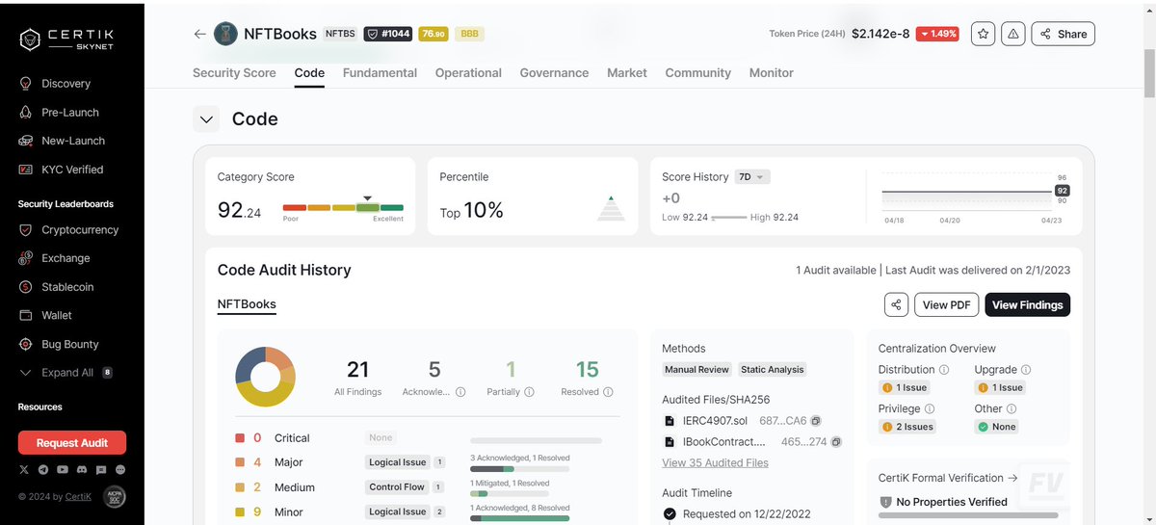Click the BBB rating badge
The height and width of the screenshot is (525, 1156).
(469, 34)
